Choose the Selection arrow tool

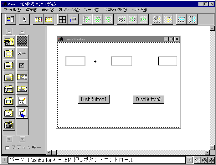point(24,19)
